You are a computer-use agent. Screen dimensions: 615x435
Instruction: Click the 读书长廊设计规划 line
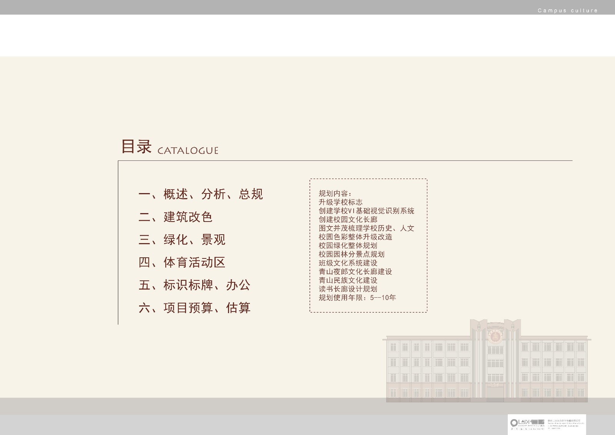point(348,289)
